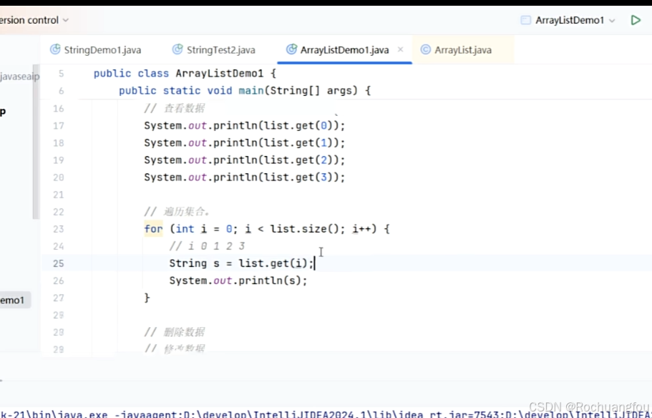The image size is (652, 418).
Task: Click line number 17 in the gutter
Action: point(59,125)
